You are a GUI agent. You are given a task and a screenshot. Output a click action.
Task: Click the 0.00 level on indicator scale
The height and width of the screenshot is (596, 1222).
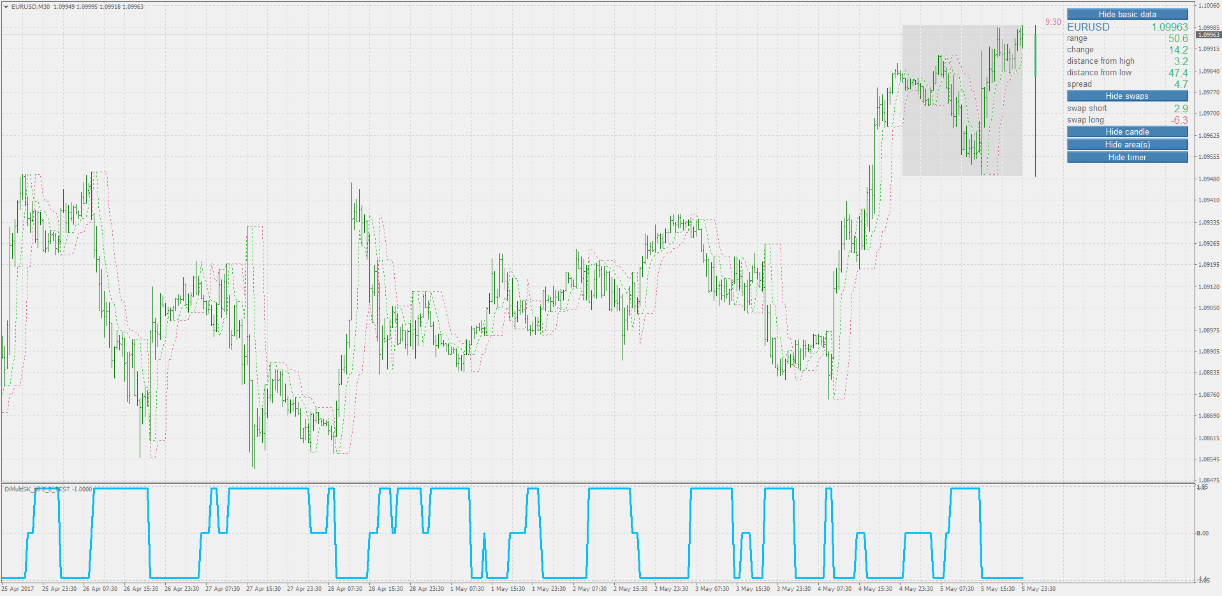tap(1202, 533)
